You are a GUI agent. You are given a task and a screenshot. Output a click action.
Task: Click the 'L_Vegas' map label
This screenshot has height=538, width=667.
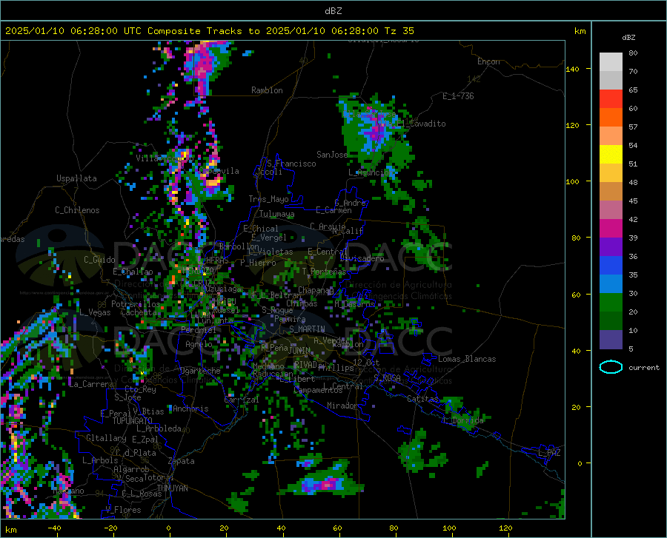(x=95, y=312)
